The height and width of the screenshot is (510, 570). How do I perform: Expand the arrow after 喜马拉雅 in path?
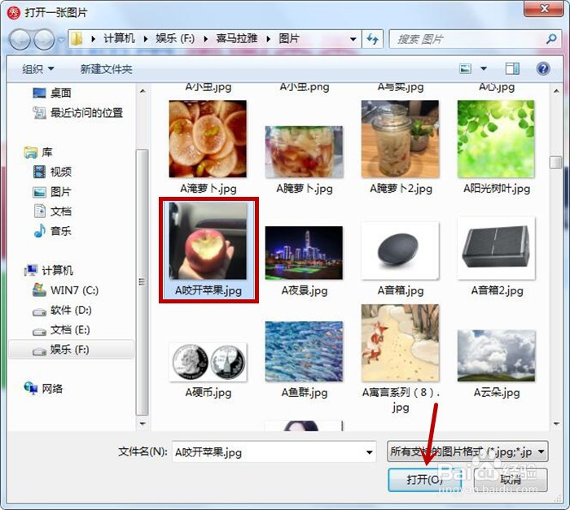coord(268,39)
